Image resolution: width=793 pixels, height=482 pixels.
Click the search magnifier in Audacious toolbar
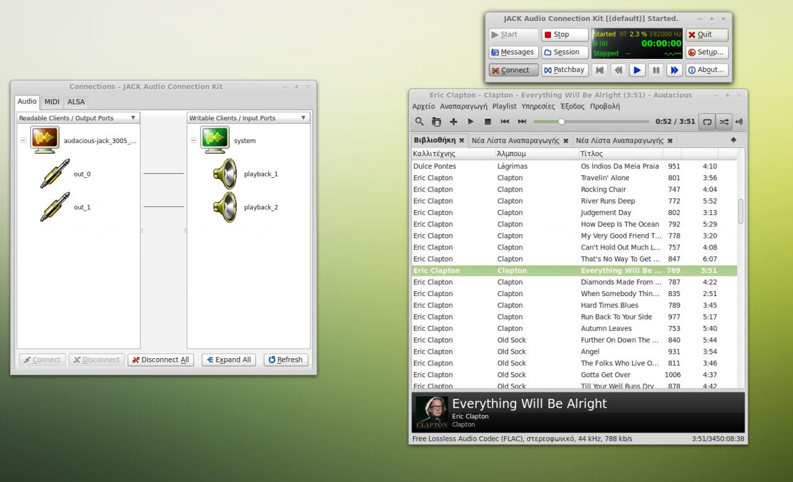[x=419, y=121]
